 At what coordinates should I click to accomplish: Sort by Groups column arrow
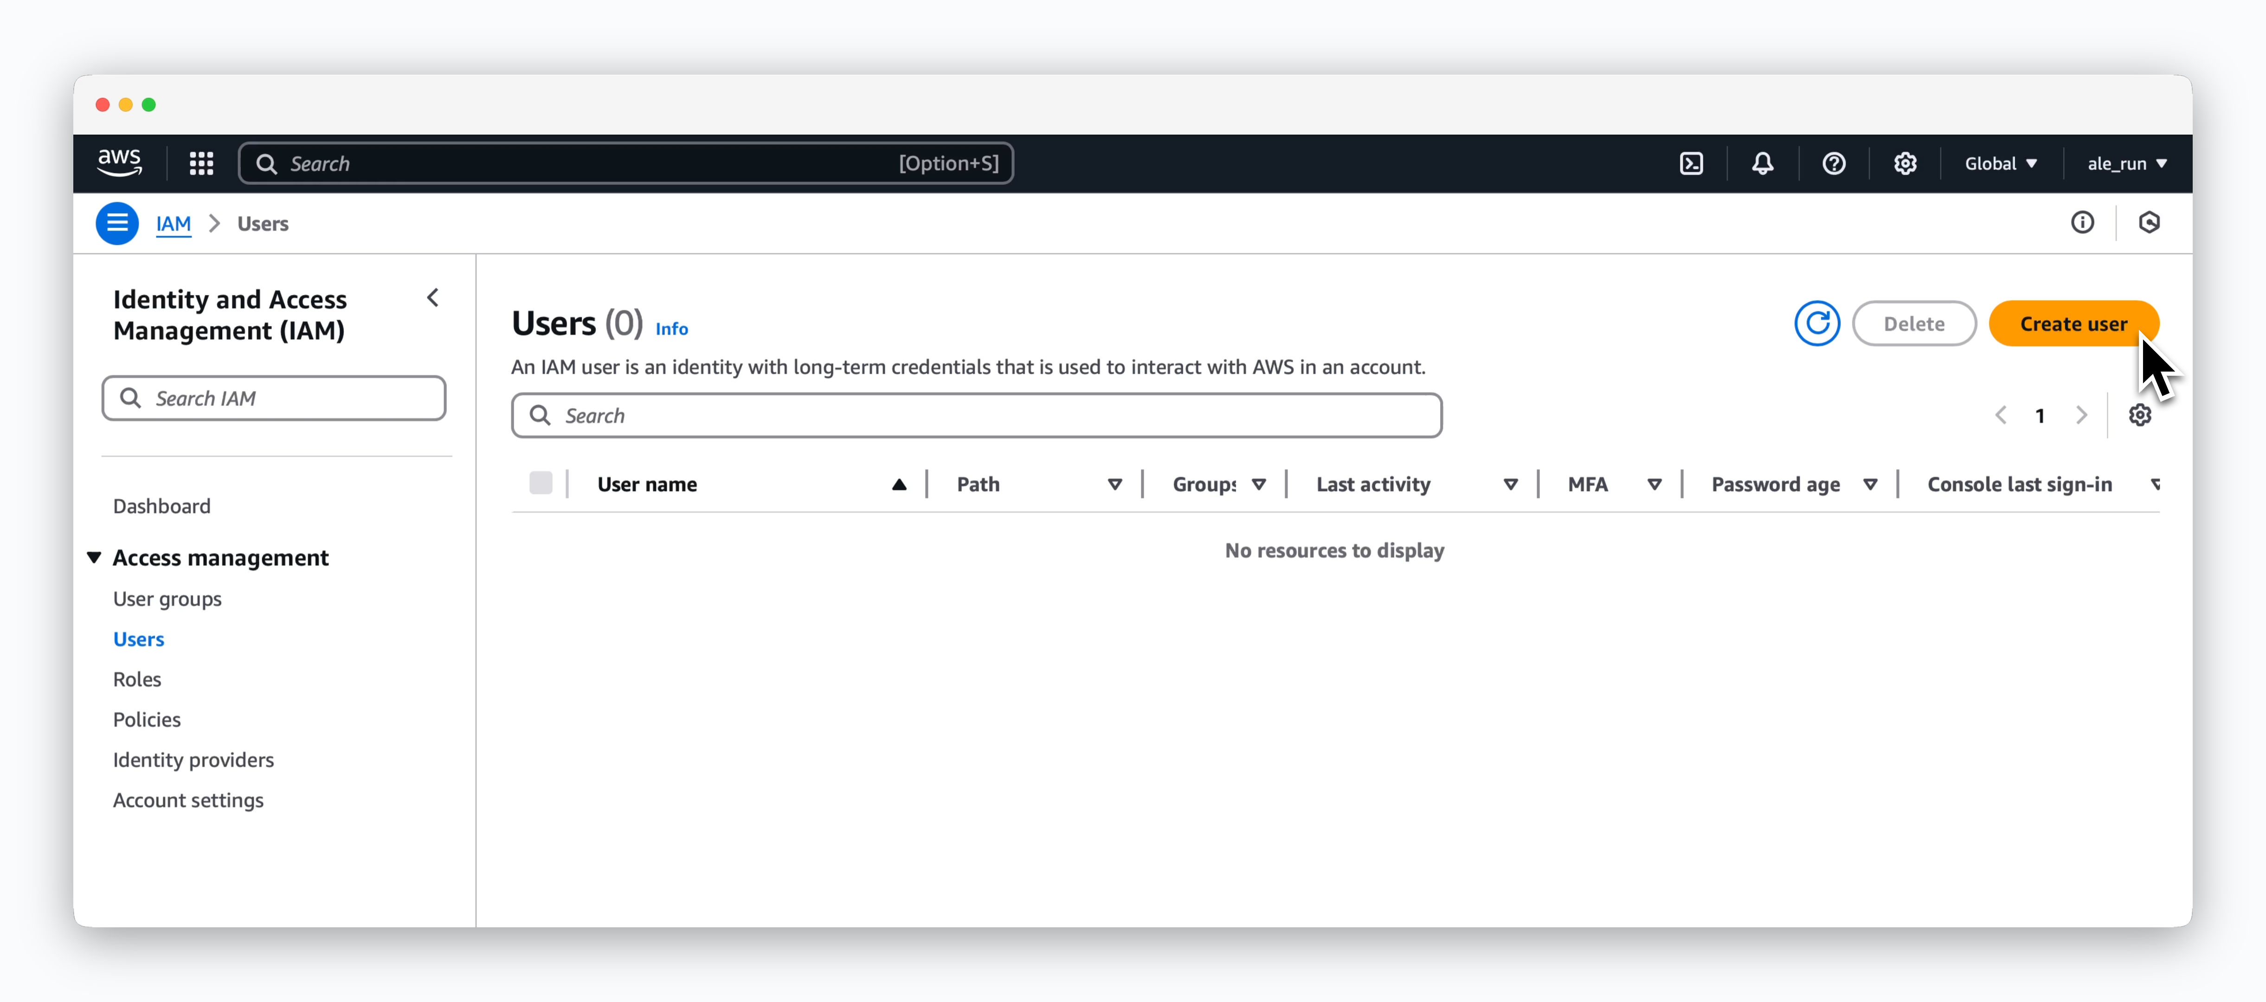pyautogui.click(x=1258, y=485)
